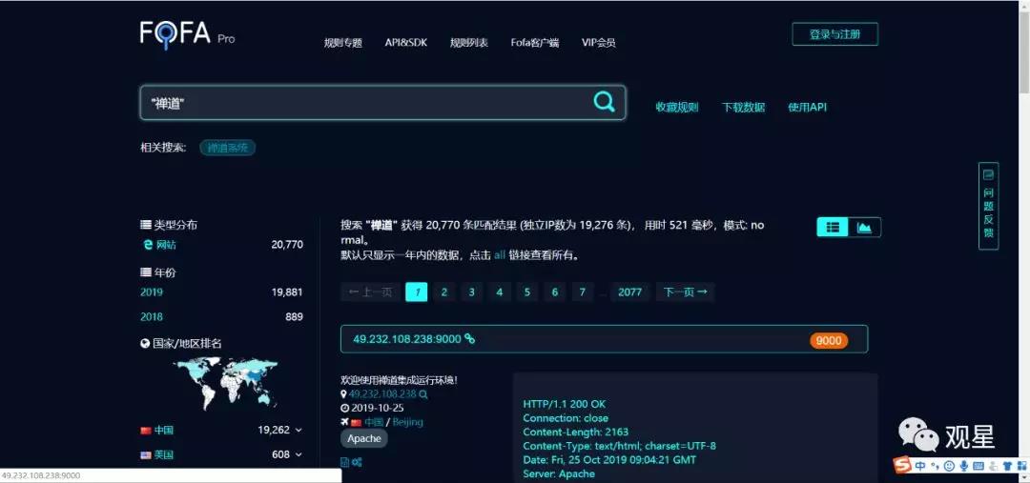
Task: Click 上一页 previous page button
Action: tap(370, 292)
